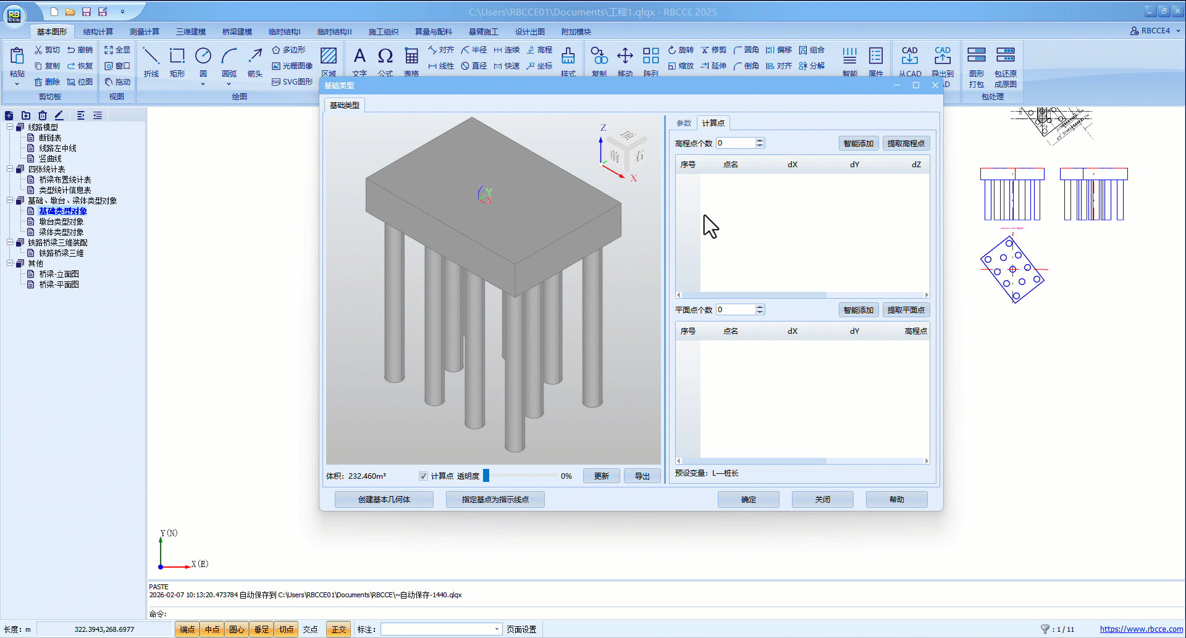1186x638 pixels.
Task: Open the 桥梁建模 ribbon tab
Action: (237, 32)
